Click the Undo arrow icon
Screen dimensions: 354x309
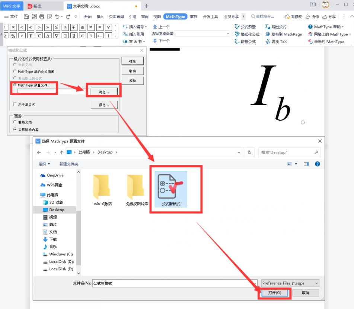tap(57, 16)
